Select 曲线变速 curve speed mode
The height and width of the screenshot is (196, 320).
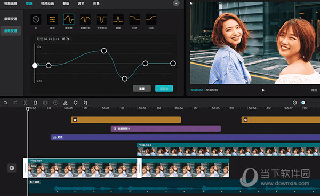pyautogui.click(x=11, y=31)
